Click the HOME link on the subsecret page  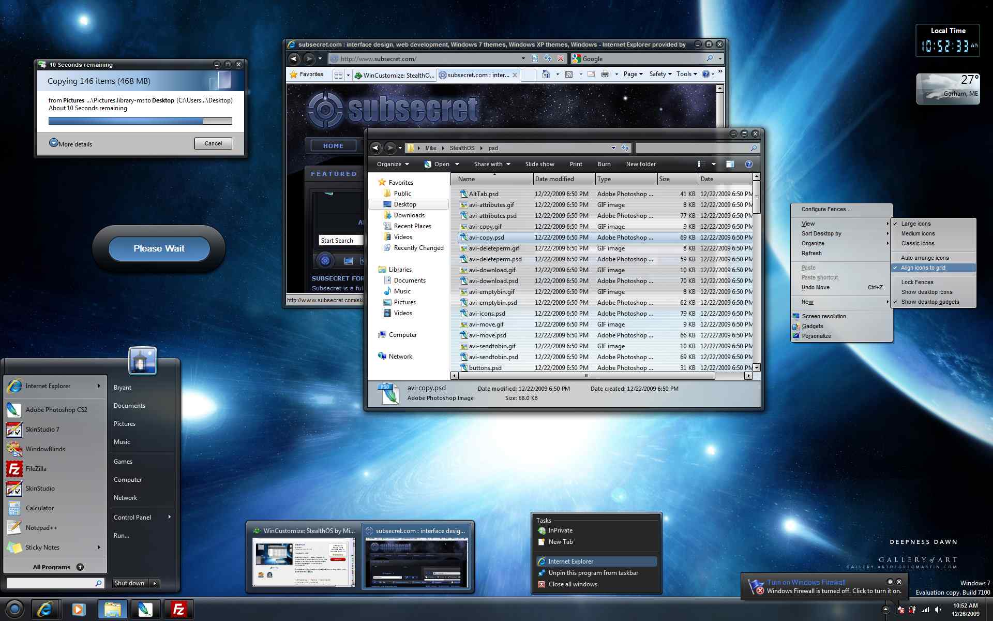333,146
